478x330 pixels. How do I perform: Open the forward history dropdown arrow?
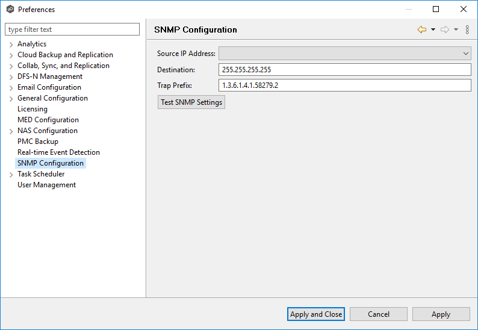(x=456, y=30)
